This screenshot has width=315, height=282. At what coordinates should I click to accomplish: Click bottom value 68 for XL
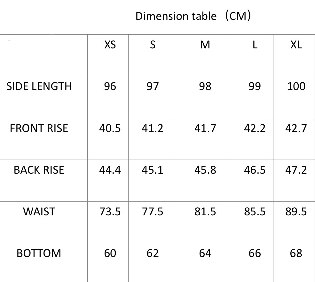pos(296,253)
